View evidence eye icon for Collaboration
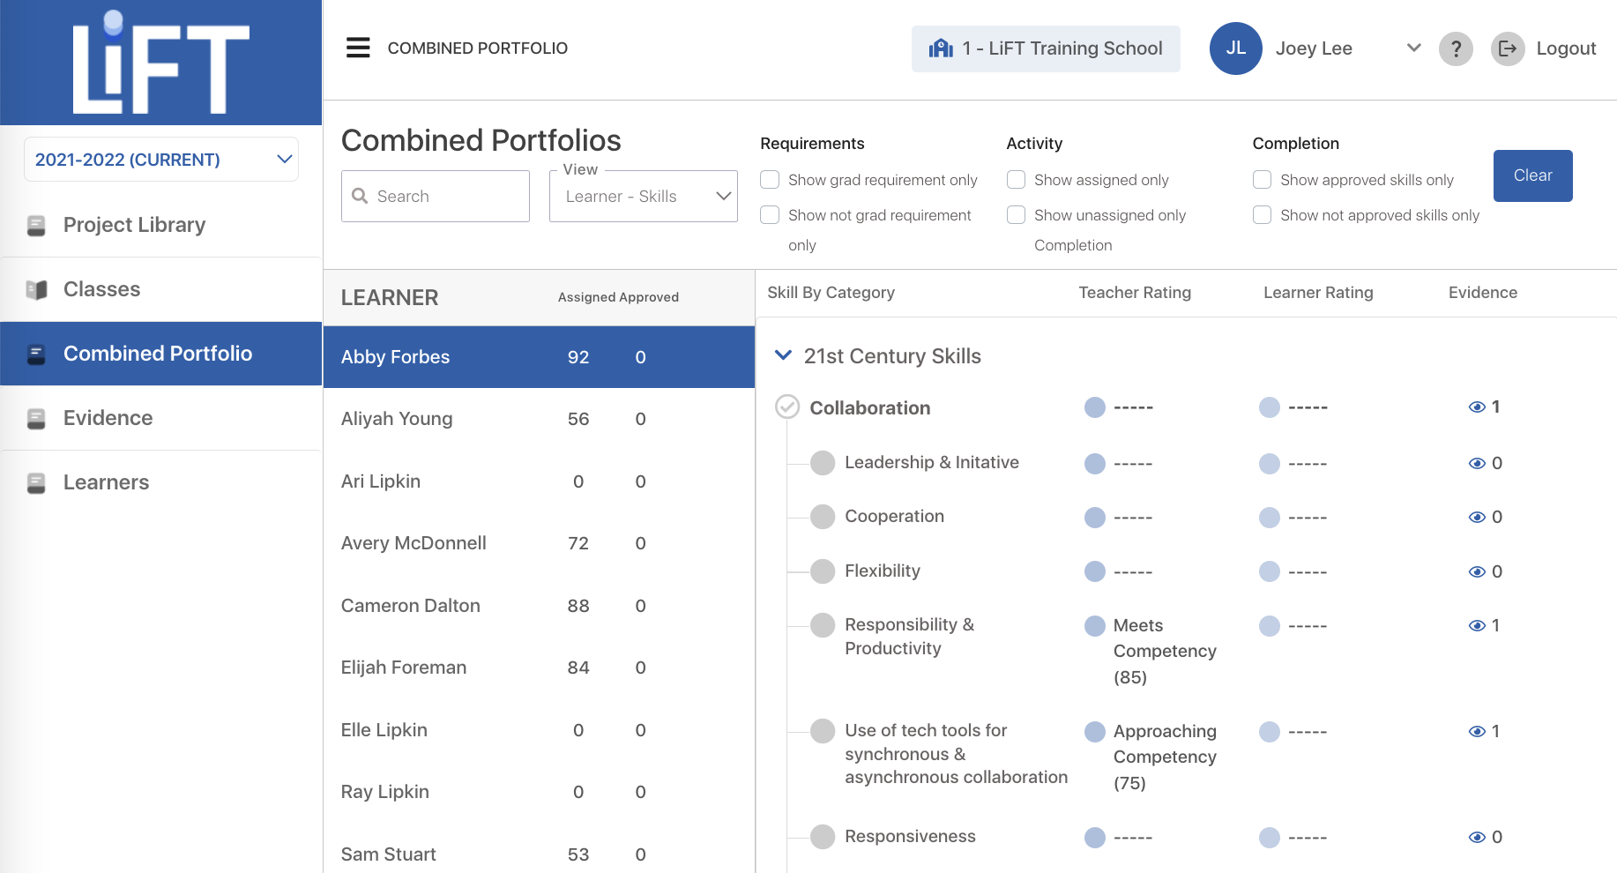The image size is (1617, 873). coord(1477,407)
